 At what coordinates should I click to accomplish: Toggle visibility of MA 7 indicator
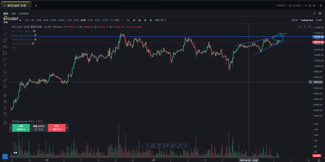click(34, 31)
